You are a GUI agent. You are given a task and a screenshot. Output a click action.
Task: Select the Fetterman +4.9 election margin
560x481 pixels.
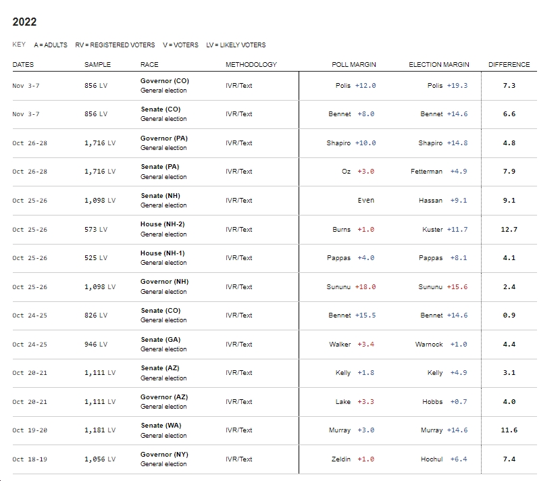[x=438, y=172]
